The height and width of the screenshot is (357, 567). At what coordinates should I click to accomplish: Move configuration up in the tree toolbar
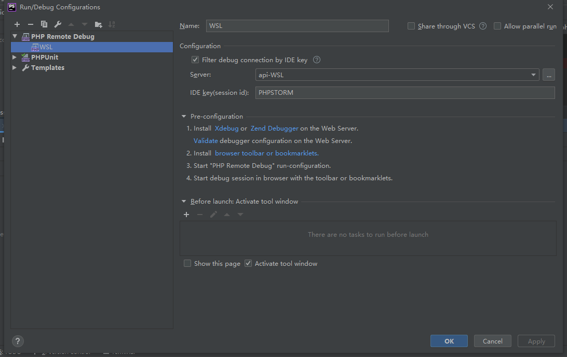(71, 24)
